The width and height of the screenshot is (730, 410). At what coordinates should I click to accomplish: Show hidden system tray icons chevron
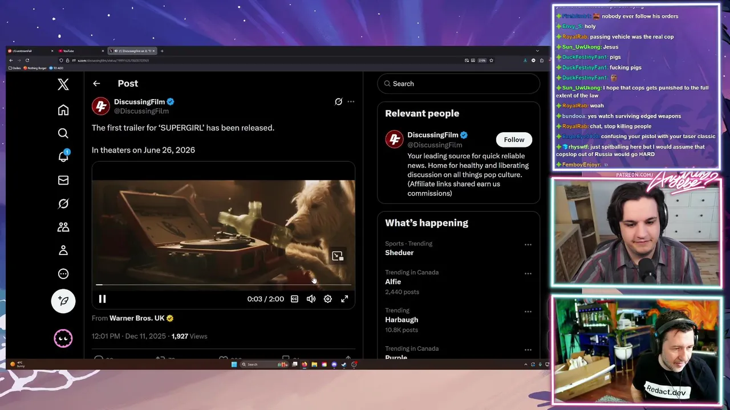526,364
